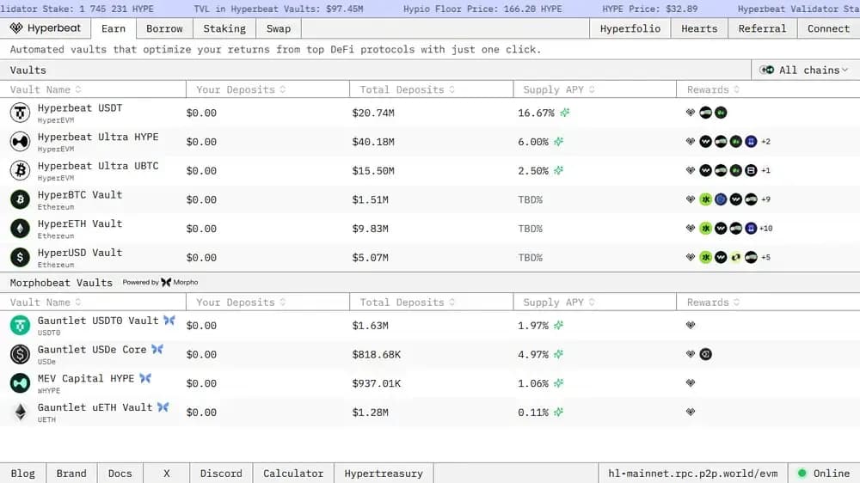Click the Hyperbeat USDT vault token icon
This screenshot has width=860, height=483.
pyautogui.click(x=20, y=113)
